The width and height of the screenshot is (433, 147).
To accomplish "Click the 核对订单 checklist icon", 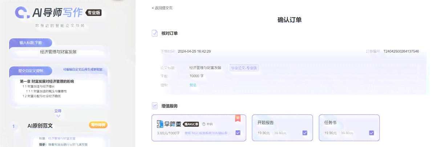I will [x=155, y=33].
